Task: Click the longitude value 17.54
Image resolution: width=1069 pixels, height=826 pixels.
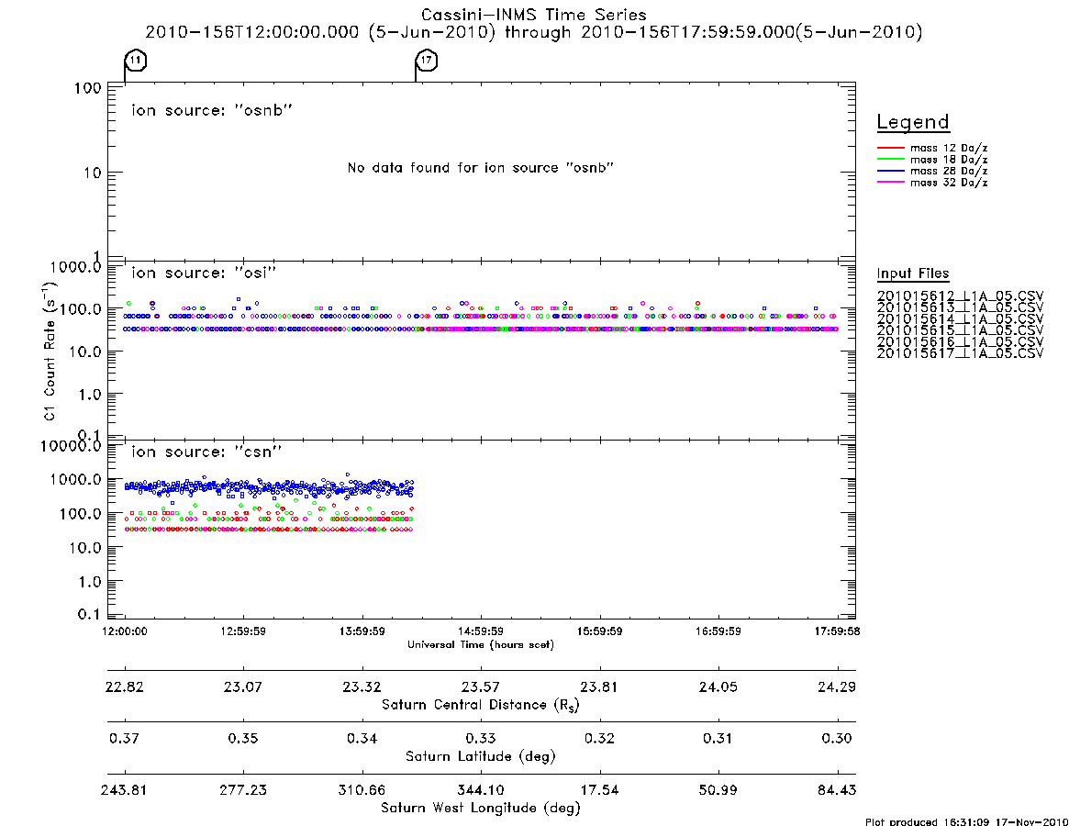Action: click(599, 790)
